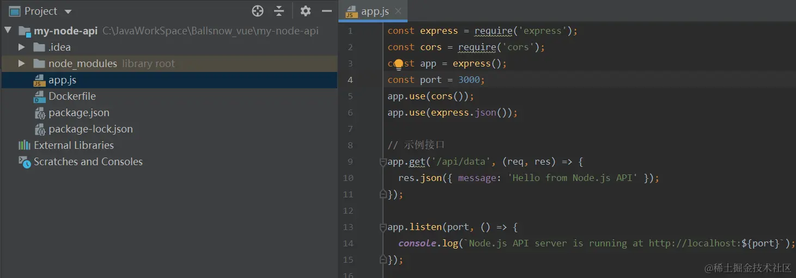
Task: Select External Libraries node
Action: tap(169, 146)
